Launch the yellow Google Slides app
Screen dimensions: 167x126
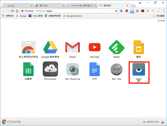(x=139, y=47)
